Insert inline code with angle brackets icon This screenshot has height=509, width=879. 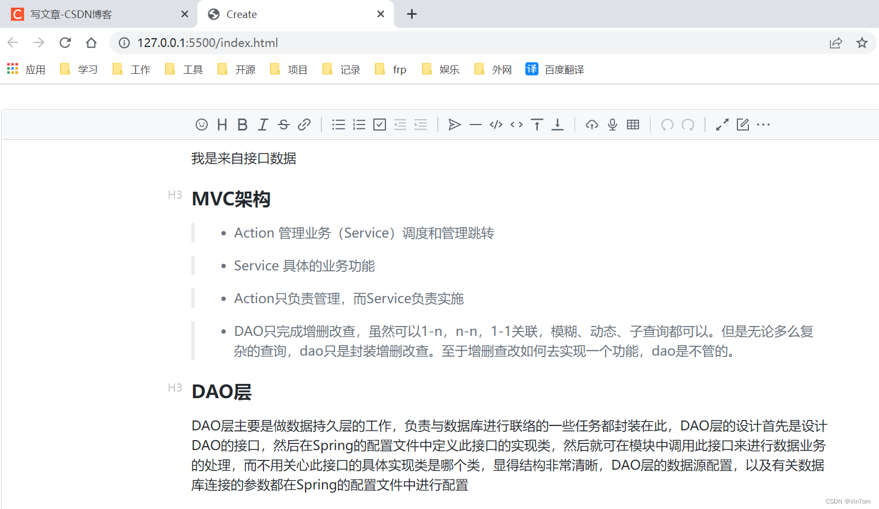tap(517, 125)
